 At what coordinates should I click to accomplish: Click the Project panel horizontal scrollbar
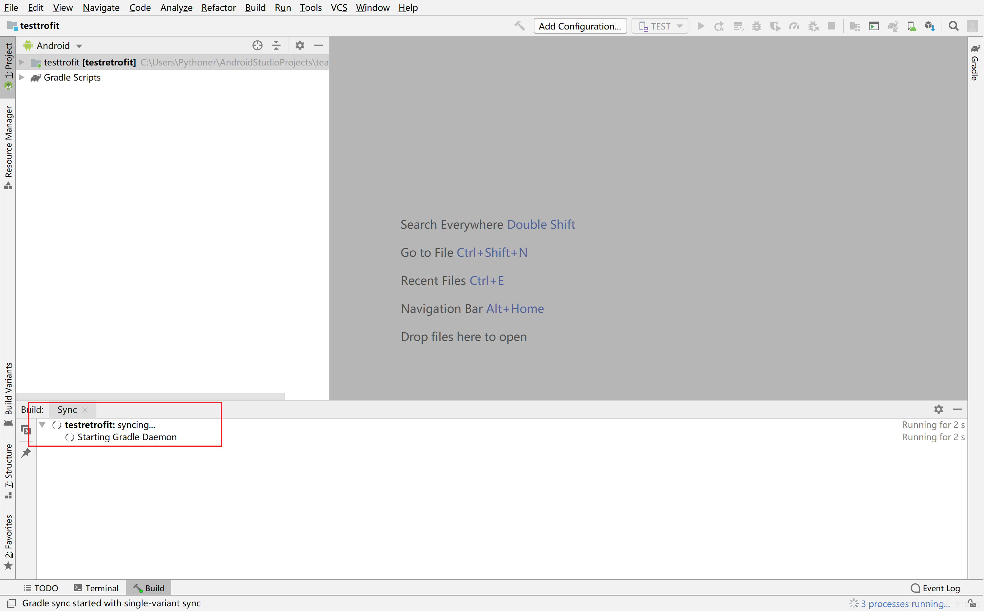pos(150,396)
